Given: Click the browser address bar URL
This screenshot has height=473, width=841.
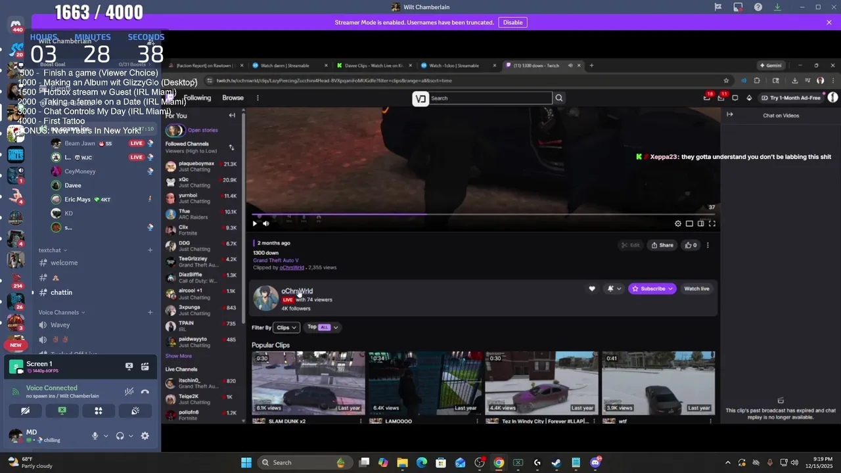Looking at the screenshot, I should point(333,81).
